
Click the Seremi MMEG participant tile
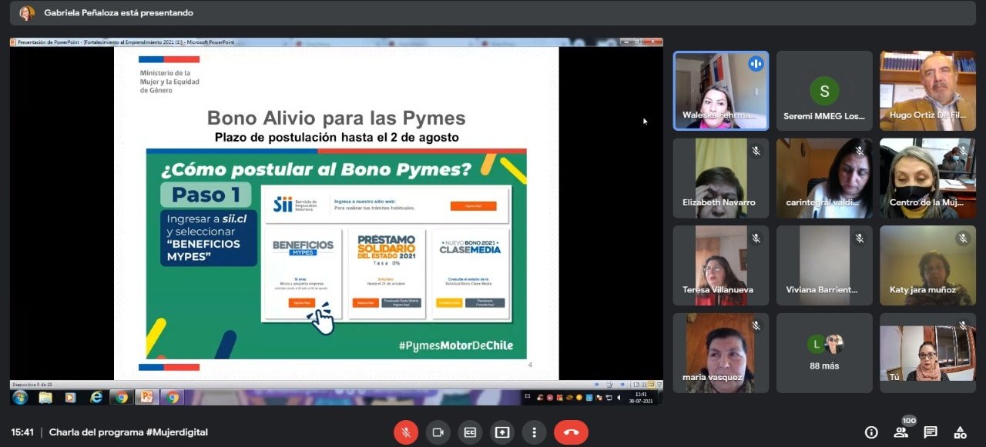824,91
